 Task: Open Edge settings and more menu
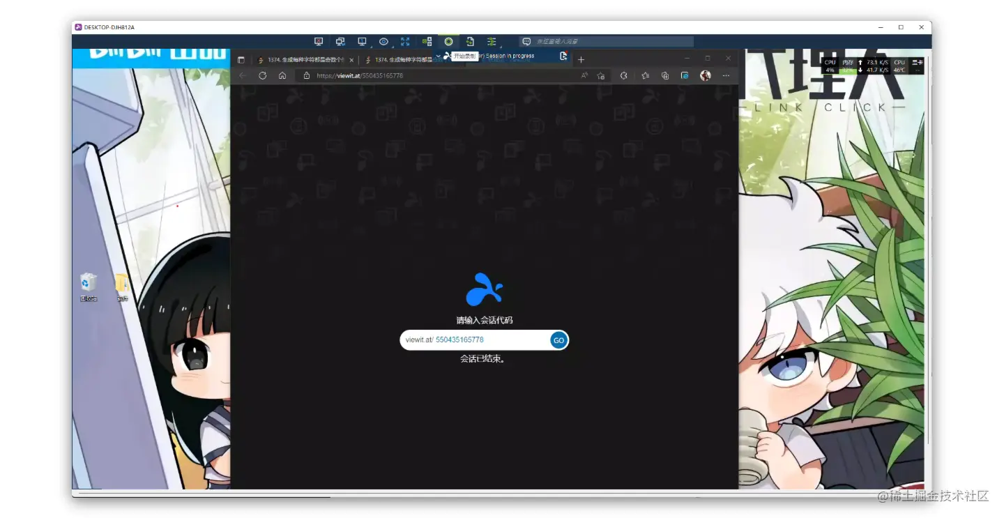[x=726, y=75]
